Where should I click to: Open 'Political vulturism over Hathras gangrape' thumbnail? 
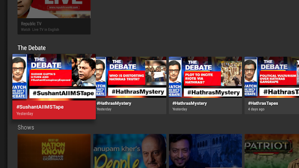(272, 77)
